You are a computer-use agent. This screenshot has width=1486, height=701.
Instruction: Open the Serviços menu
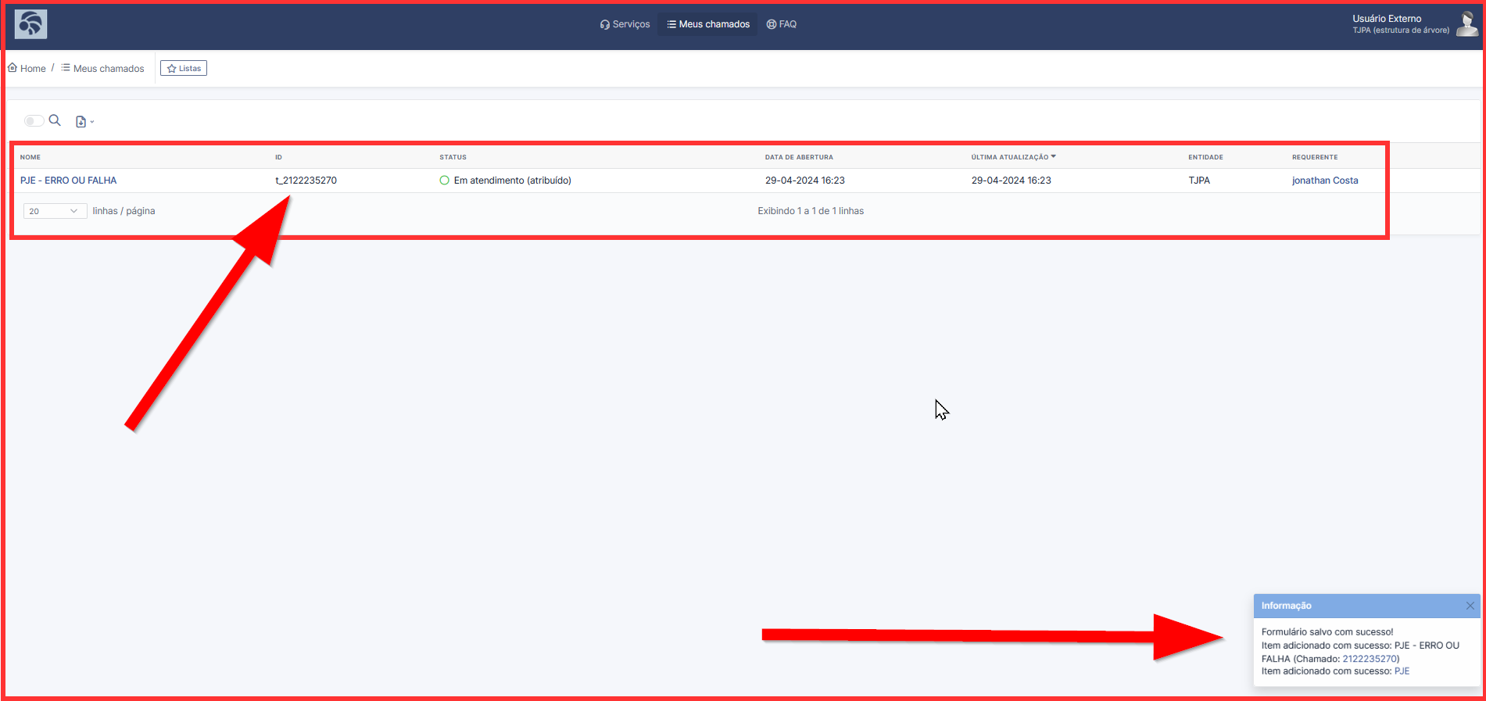(625, 24)
